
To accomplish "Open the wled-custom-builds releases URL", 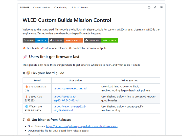I will pyautogui.click(x=82, y=126).
